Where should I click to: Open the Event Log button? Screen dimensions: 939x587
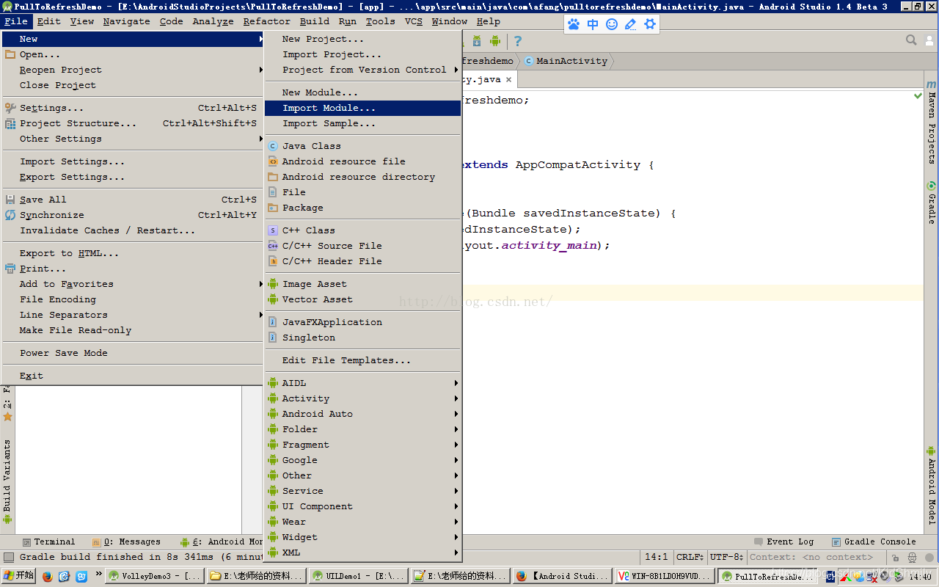click(x=784, y=542)
